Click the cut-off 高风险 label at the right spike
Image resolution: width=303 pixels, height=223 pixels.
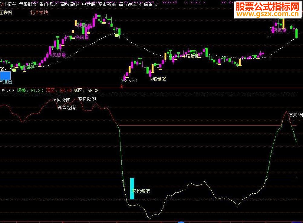(x=296, y=115)
